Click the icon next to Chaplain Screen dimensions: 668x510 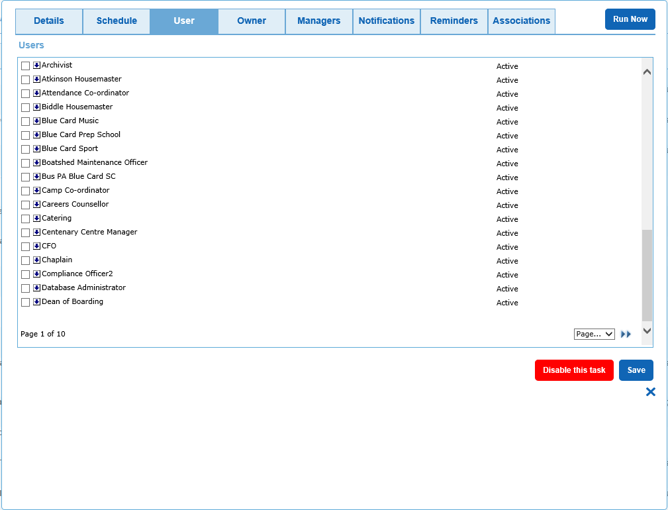(x=35, y=260)
